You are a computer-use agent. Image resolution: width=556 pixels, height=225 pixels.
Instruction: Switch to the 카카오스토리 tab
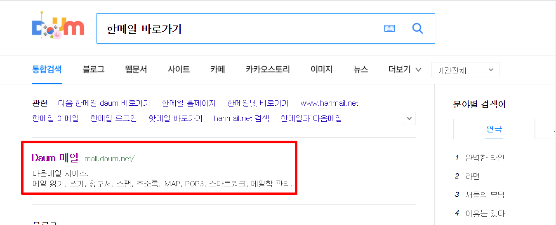pos(268,70)
